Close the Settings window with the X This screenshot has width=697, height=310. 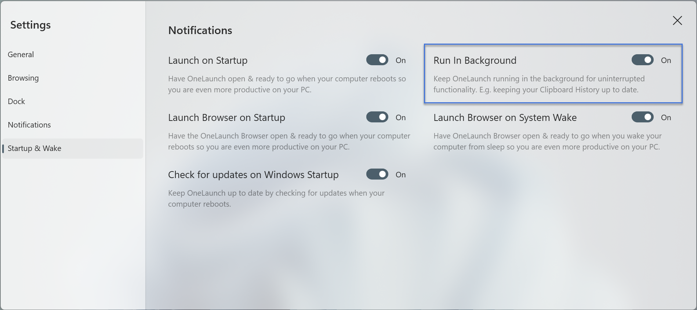677,21
